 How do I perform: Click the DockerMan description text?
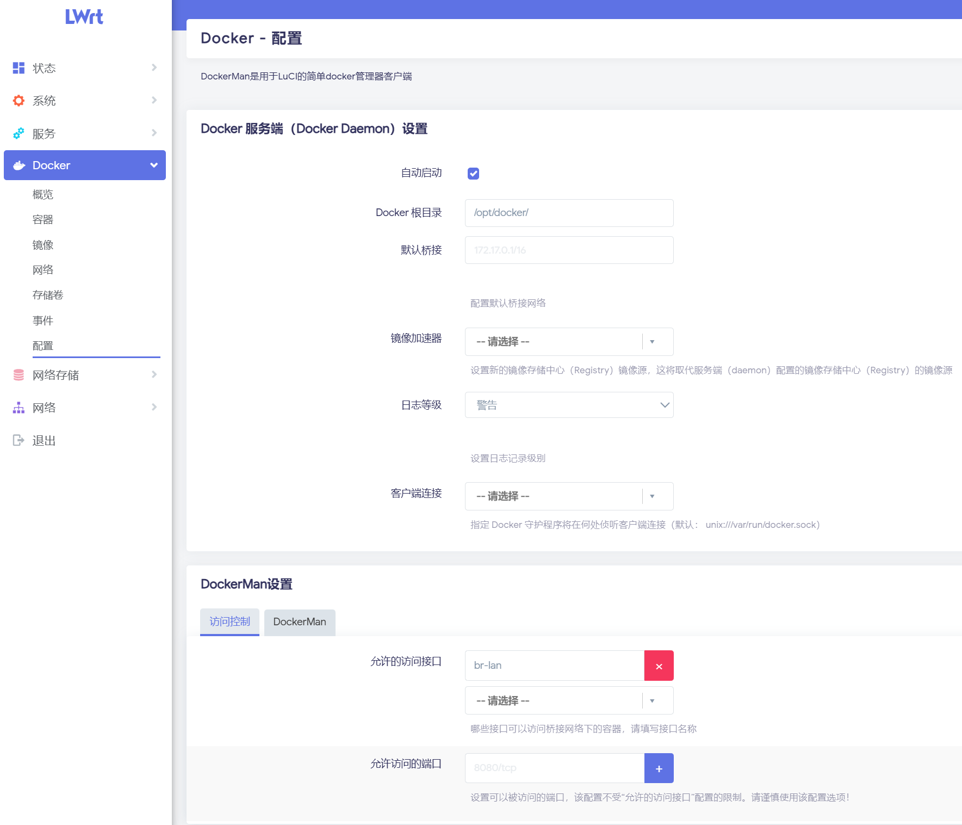[x=306, y=76]
